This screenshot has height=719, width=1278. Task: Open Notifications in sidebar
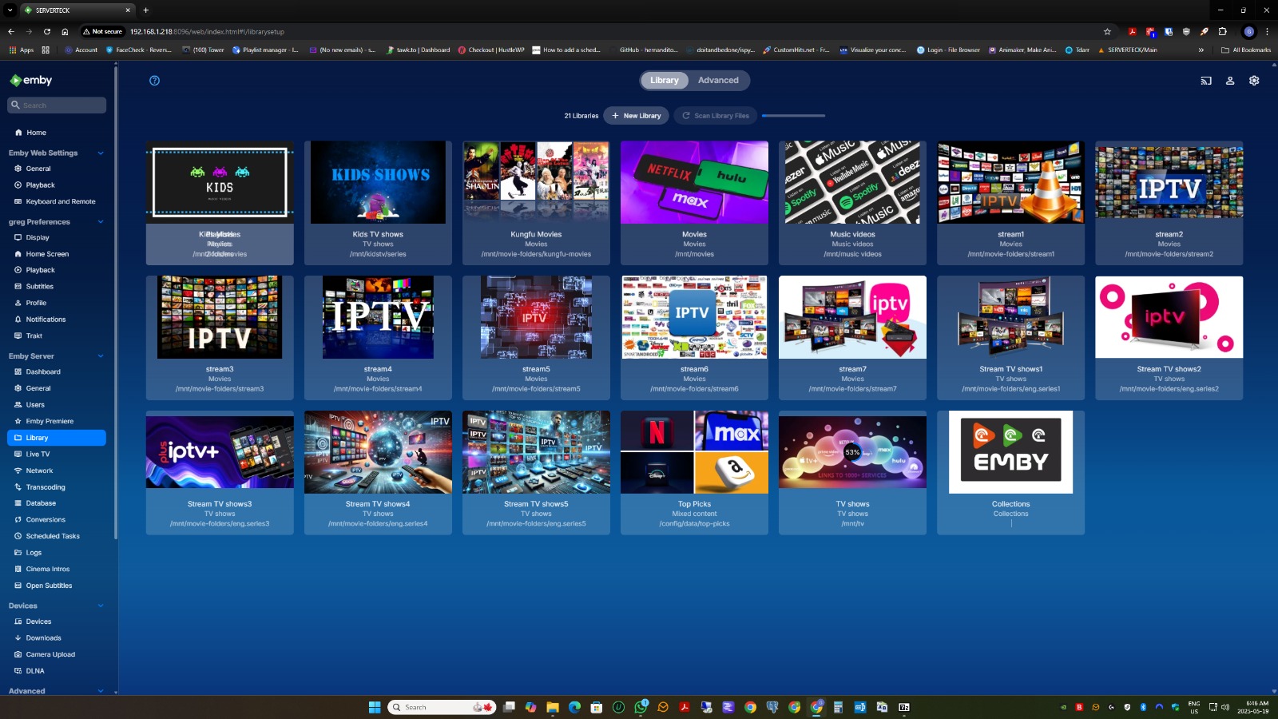click(57, 320)
